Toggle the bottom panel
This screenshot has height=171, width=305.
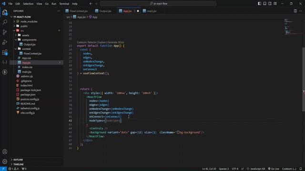click(265, 3)
